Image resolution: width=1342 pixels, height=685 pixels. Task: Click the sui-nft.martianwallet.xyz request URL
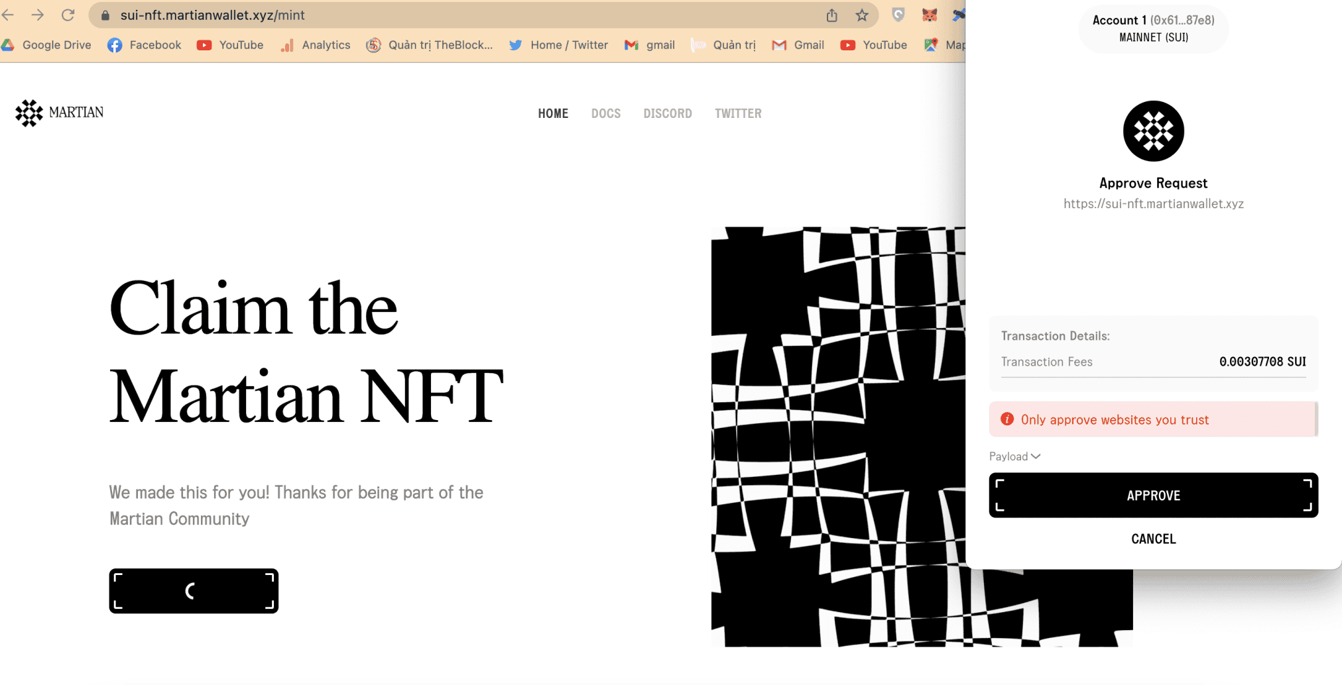click(x=1154, y=204)
